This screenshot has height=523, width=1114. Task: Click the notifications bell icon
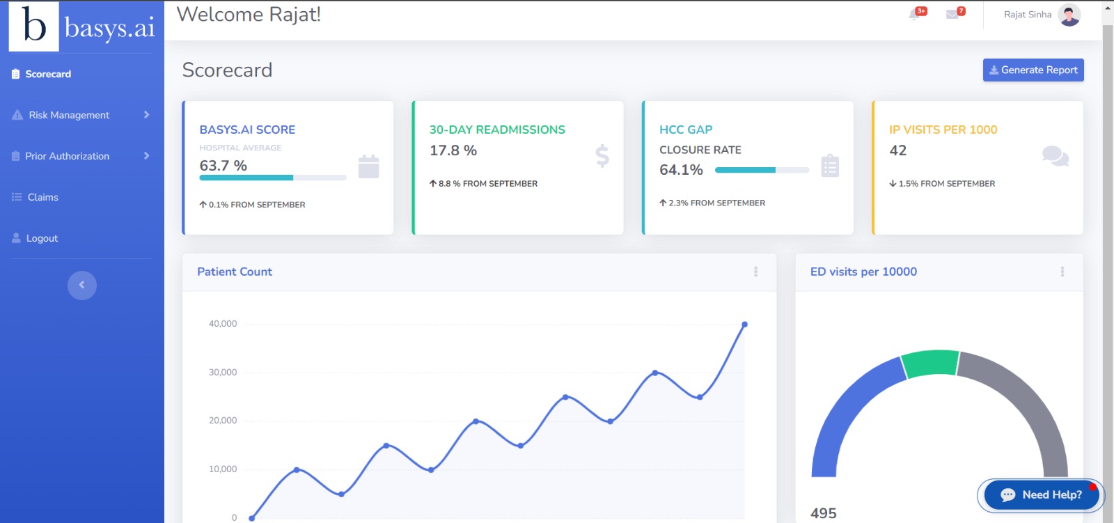pos(915,15)
